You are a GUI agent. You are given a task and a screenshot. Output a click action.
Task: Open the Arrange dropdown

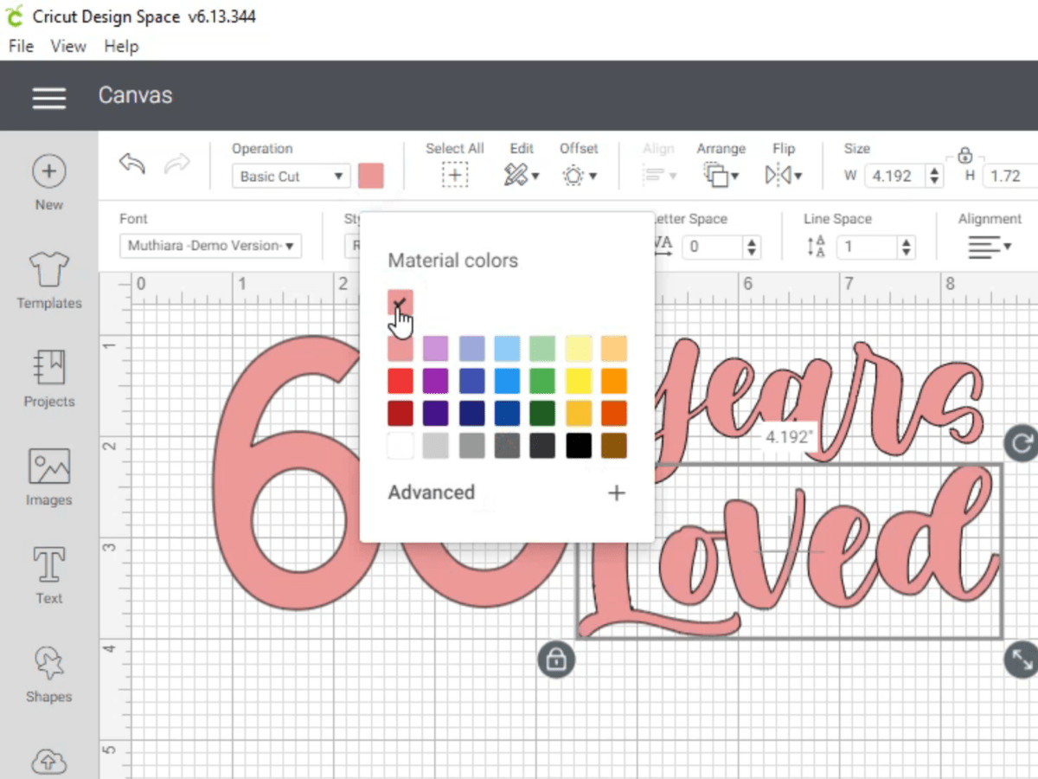721,176
